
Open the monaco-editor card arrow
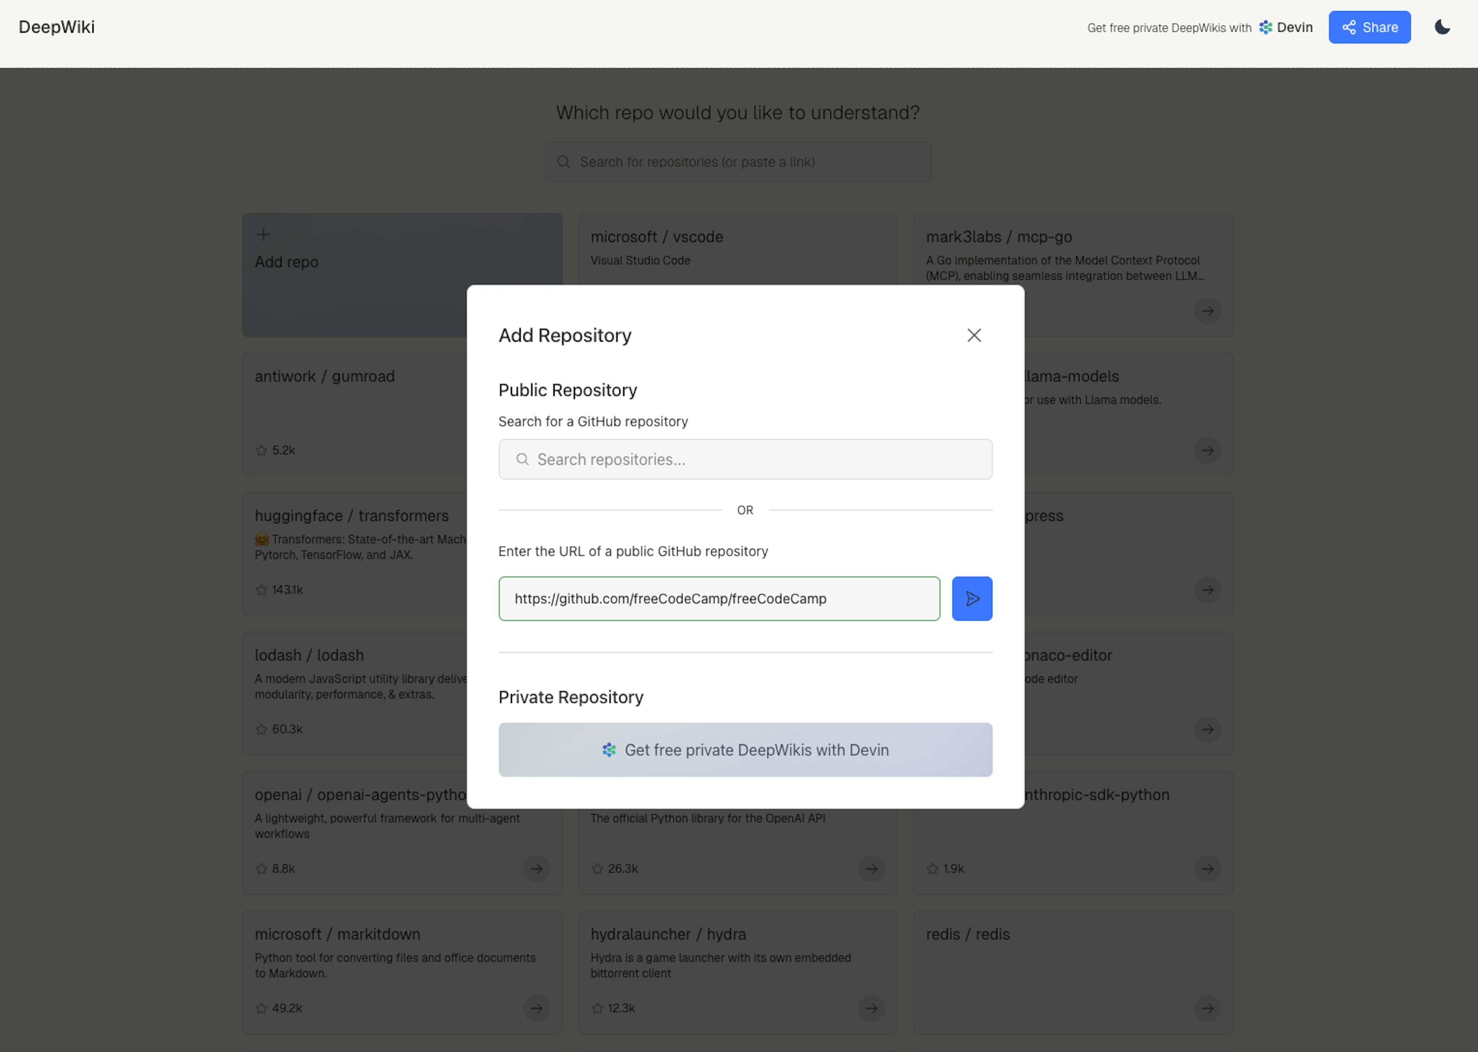tap(1207, 729)
